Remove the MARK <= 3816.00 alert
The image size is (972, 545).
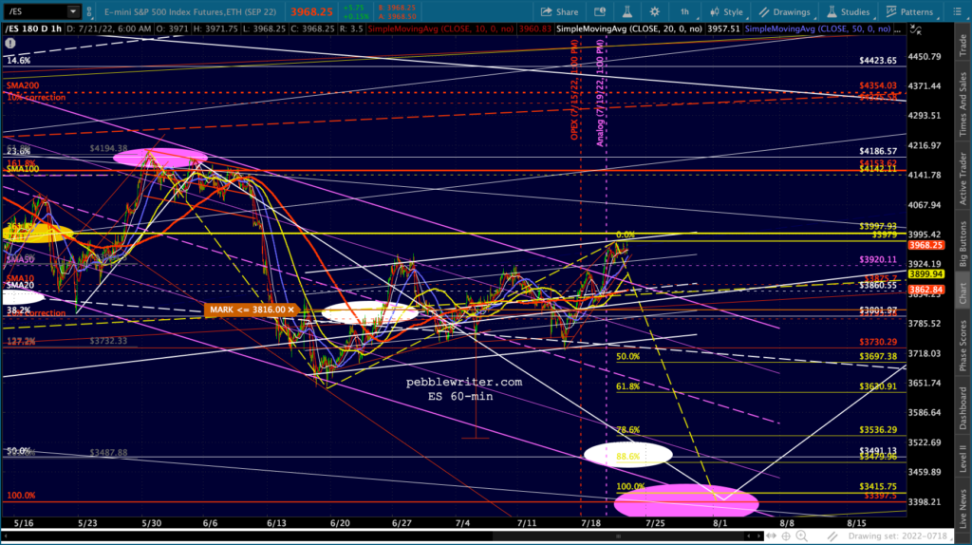pyautogui.click(x=290, y=310)
